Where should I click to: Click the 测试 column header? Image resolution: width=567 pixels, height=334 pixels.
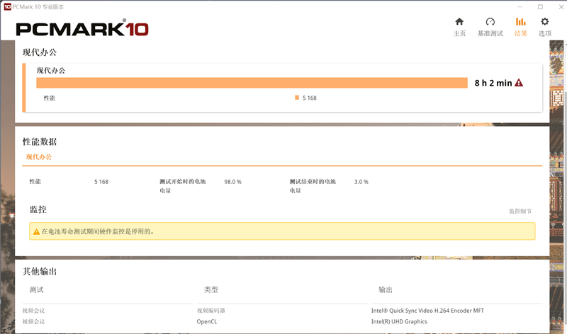(x=36, y=289)
